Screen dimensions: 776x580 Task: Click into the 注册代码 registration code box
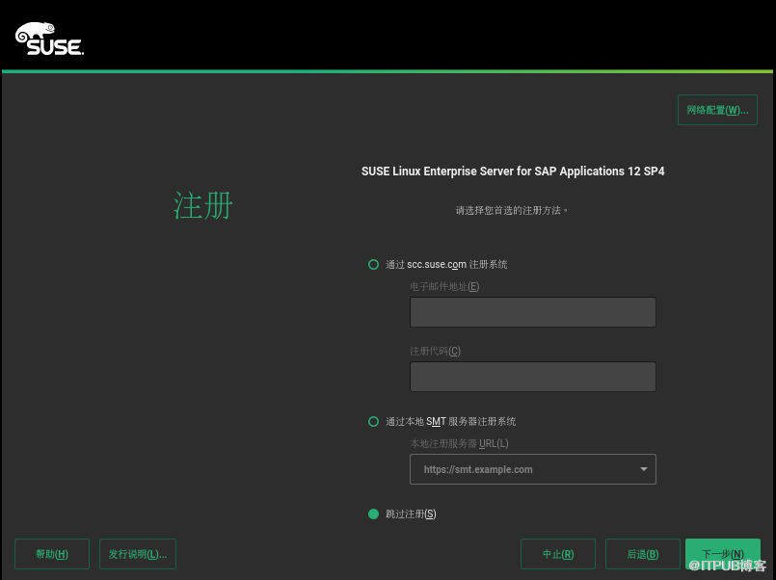click(532, 377)
